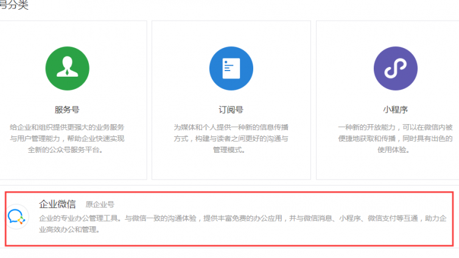
Task: Click description starting 为媒体和个人提供
Action: click(x=231, y=139)
